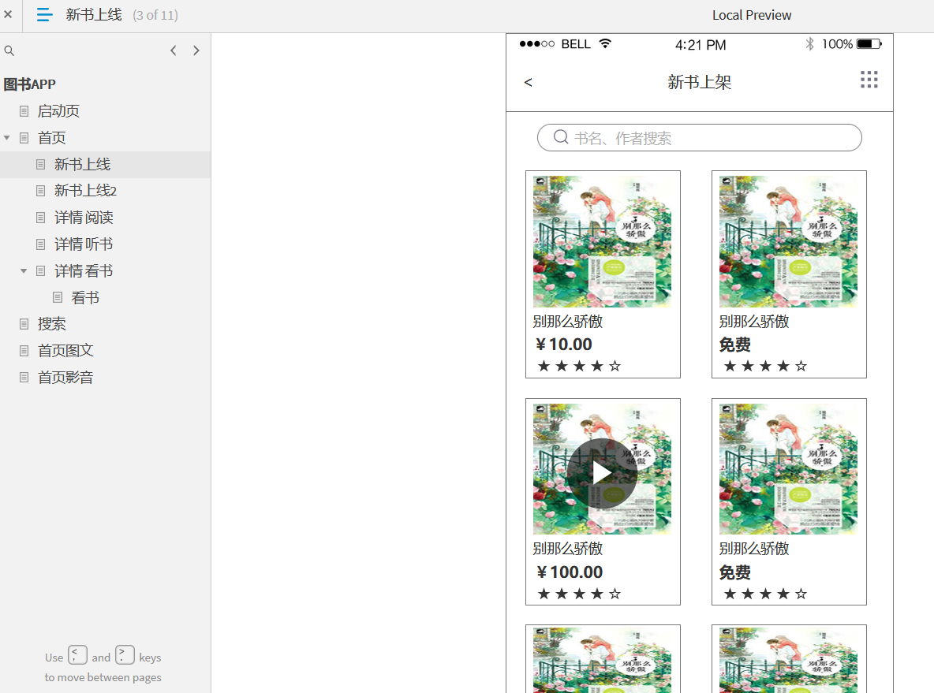
Task: Open the 首页影音 page
Action: click(65, 378)
